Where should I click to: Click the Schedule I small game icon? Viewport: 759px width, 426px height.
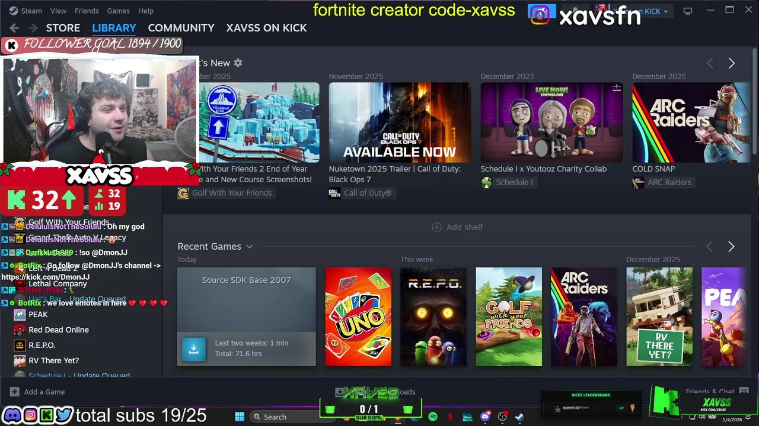pyautogui.click(x=486, y=182)
